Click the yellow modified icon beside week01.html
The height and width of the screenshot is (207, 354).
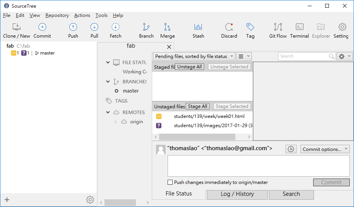(159, 116)
